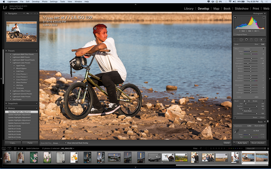Viewport: 271px width, 169px height.
Task: Expand the Lightroom Effect Presets folder
Action: (11, 91)
